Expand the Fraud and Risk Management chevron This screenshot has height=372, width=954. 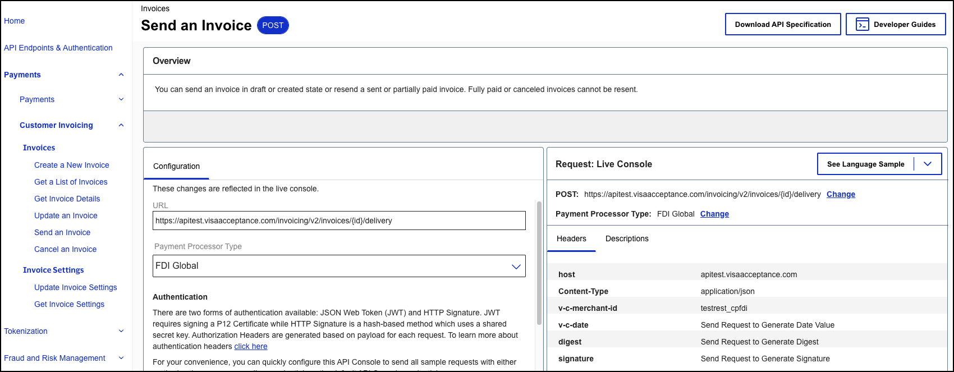tap(121, 358)
